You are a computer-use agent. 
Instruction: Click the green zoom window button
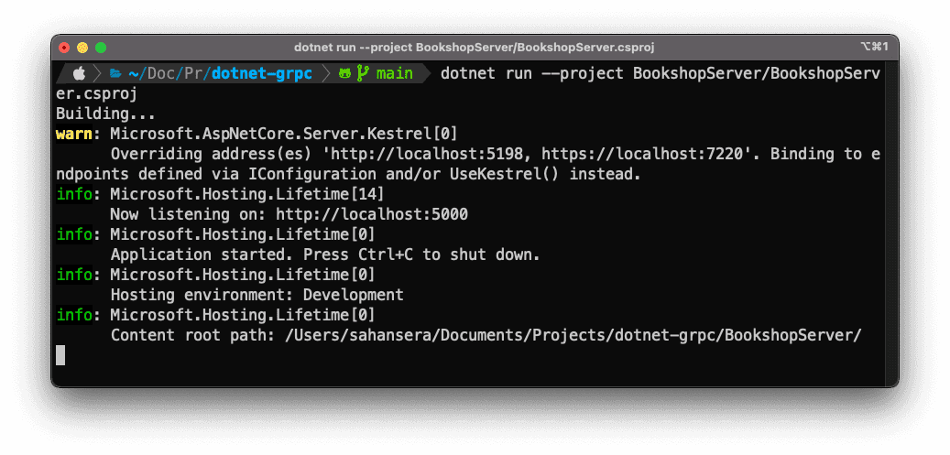click(x=101, y=48)
